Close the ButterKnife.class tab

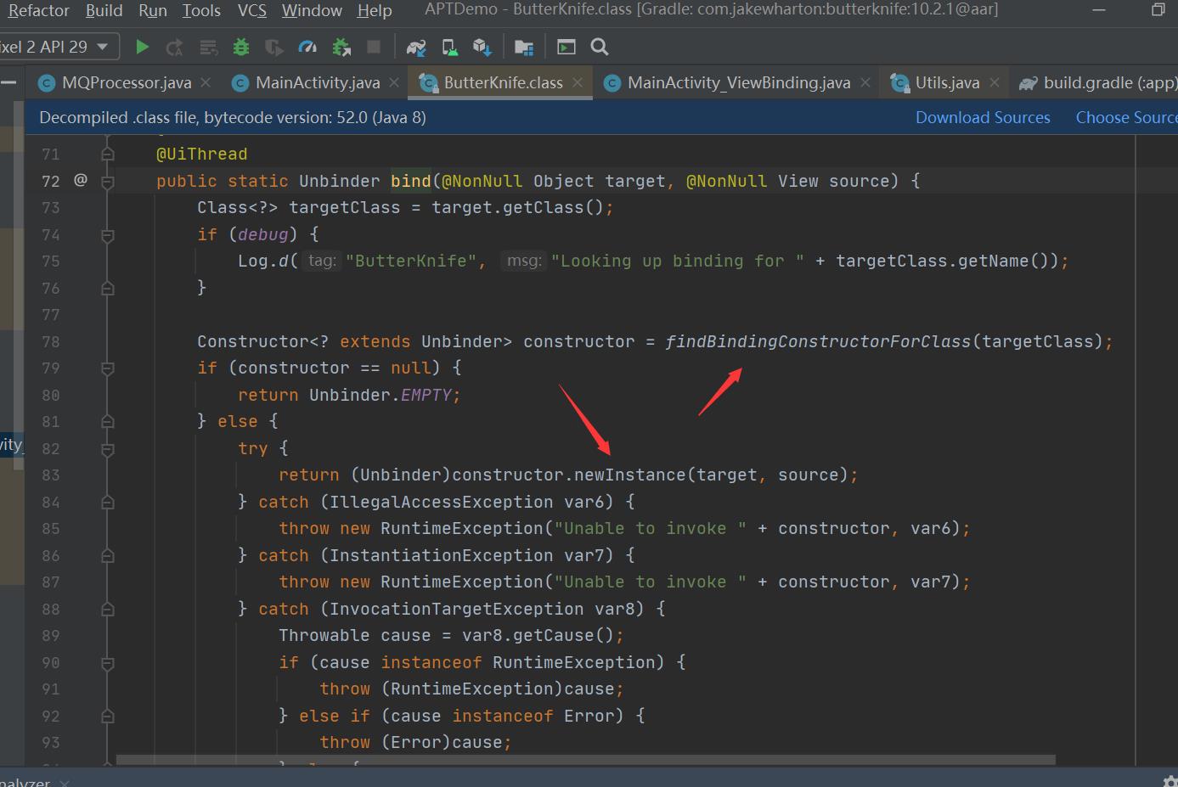click(578, 82)
